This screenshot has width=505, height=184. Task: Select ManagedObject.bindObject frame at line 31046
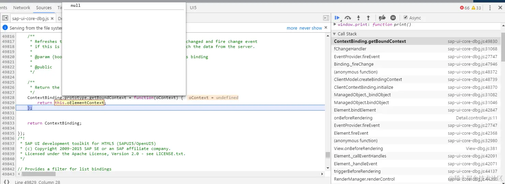coord(416,102)
